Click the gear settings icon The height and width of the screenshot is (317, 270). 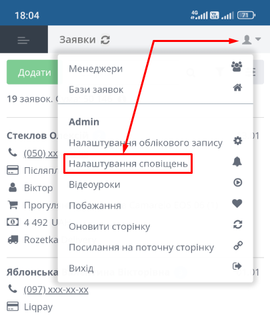[237, 141]
